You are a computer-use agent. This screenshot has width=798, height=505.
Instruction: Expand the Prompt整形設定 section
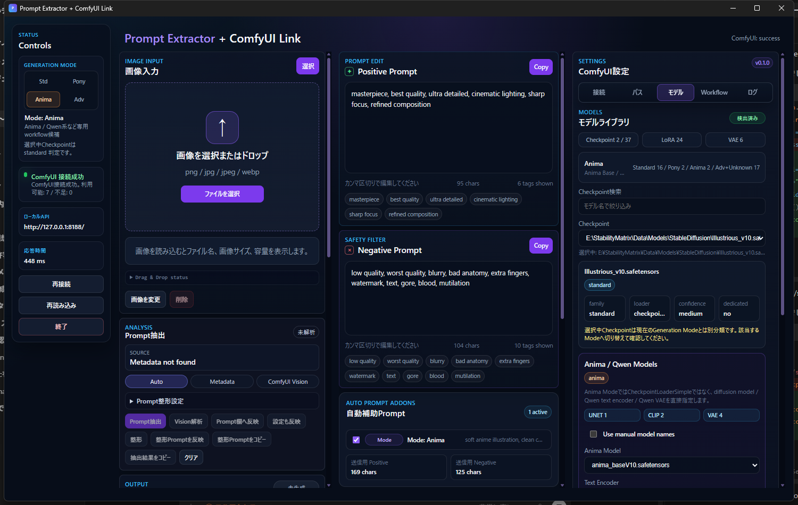click(x=222, y=401)
